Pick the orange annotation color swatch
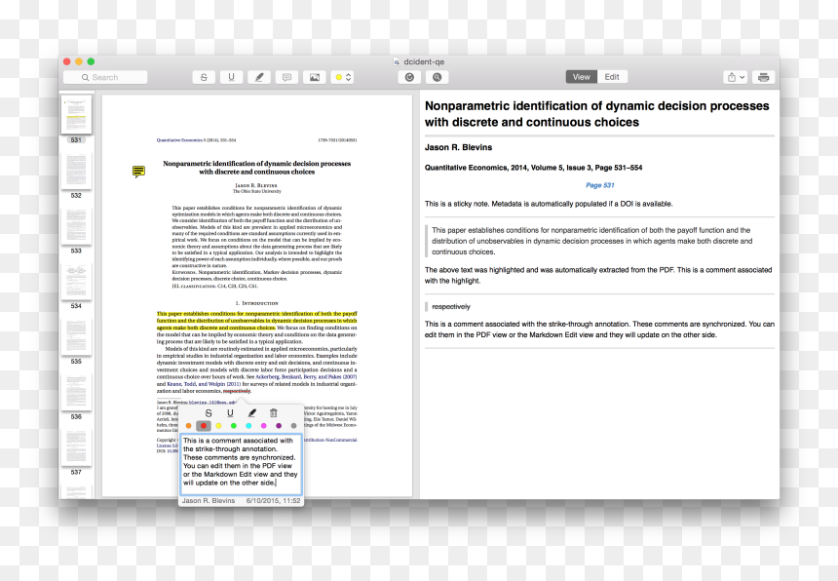Screen dimensions: 838x581 click(x=189, y=426)
